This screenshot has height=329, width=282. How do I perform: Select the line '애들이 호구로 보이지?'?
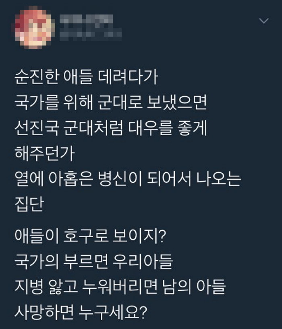[90, 236]
